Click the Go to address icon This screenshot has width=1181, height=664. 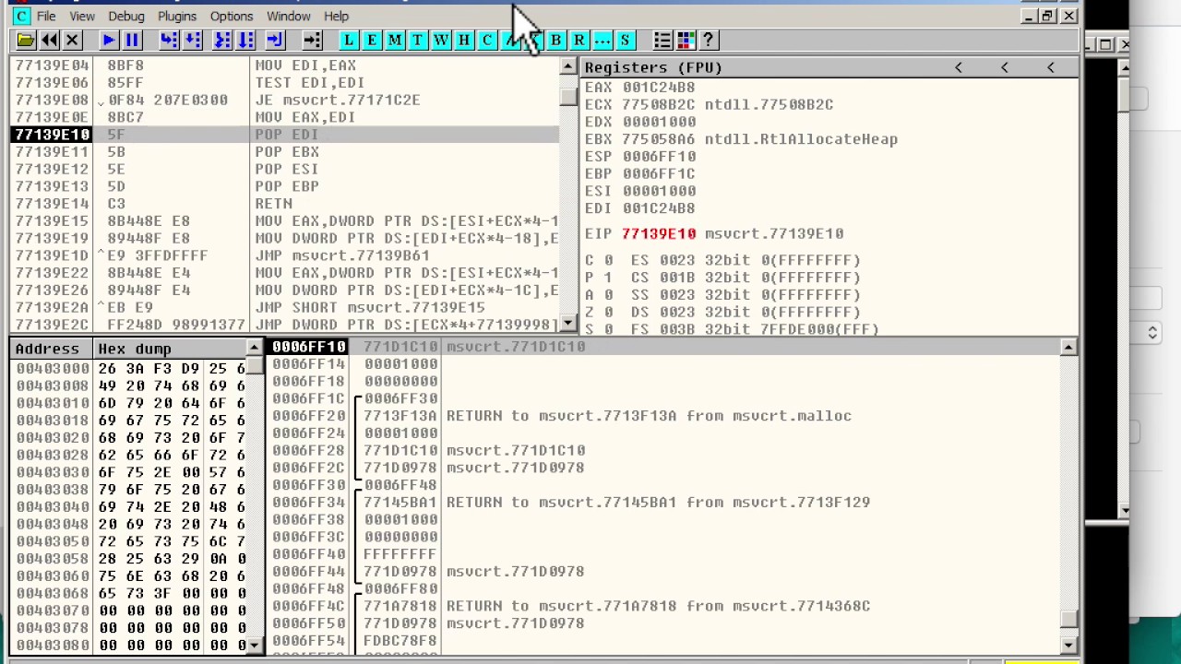[312, 41]
